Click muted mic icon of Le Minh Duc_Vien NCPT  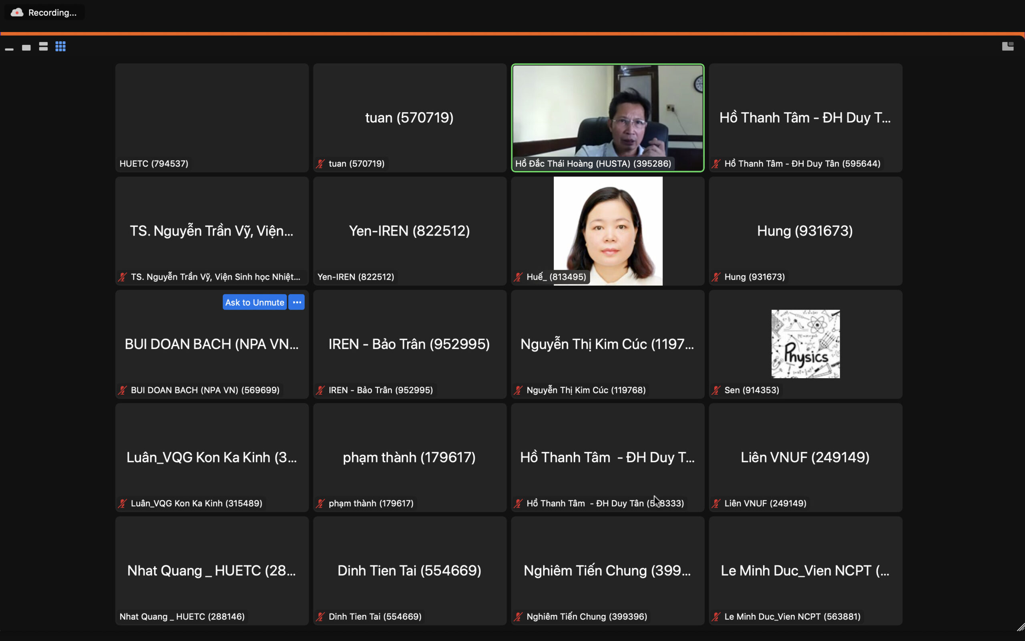click(716, 617)
